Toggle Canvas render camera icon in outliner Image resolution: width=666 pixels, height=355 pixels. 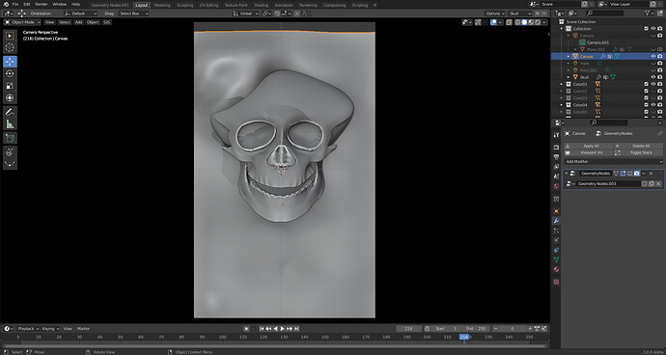pos(659,56)
